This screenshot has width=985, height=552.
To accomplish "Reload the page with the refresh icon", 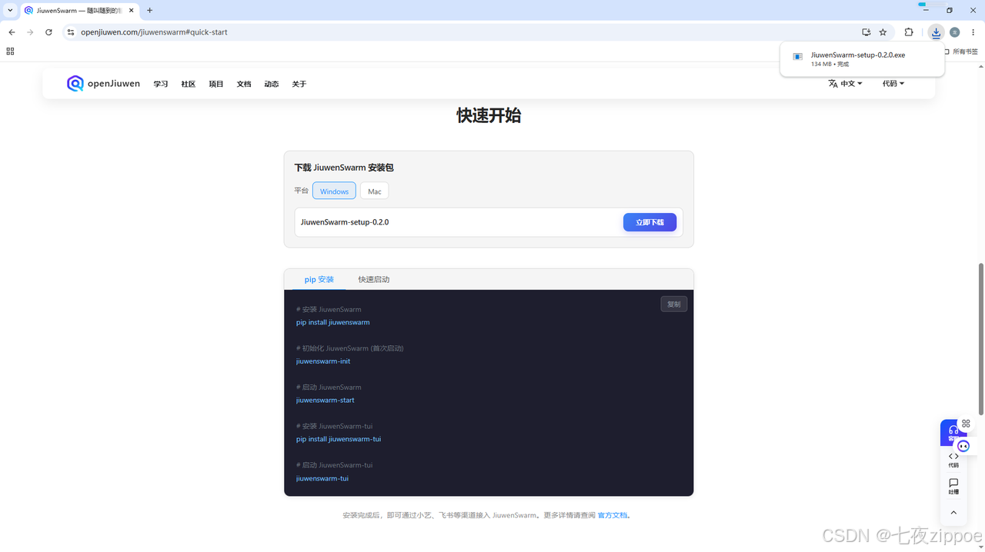I will click(x=48, y=32).
